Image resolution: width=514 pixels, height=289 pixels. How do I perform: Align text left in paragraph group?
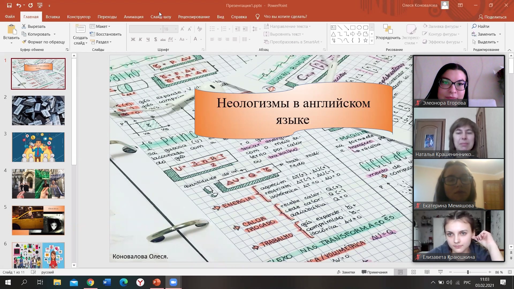pos(212,39)
